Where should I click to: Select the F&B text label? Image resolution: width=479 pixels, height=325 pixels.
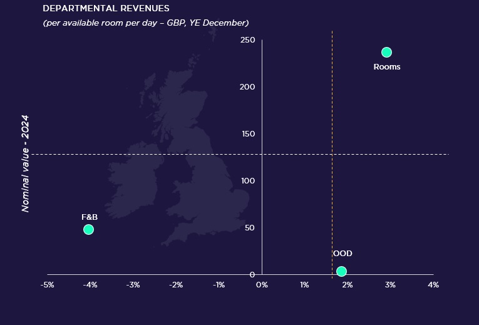(x=90, y=217)
